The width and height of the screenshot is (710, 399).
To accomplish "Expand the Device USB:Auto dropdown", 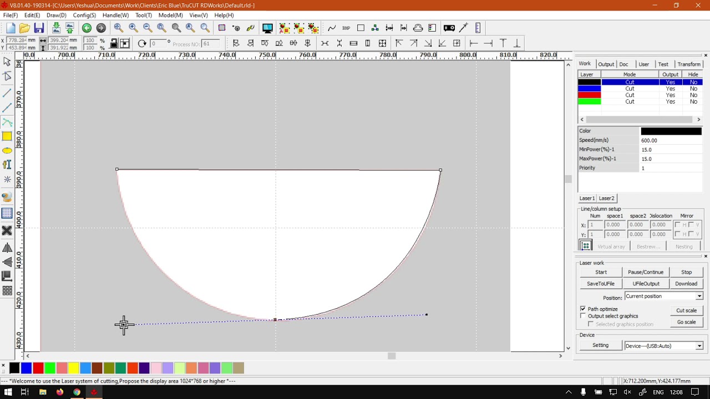I will pos(699,346).
